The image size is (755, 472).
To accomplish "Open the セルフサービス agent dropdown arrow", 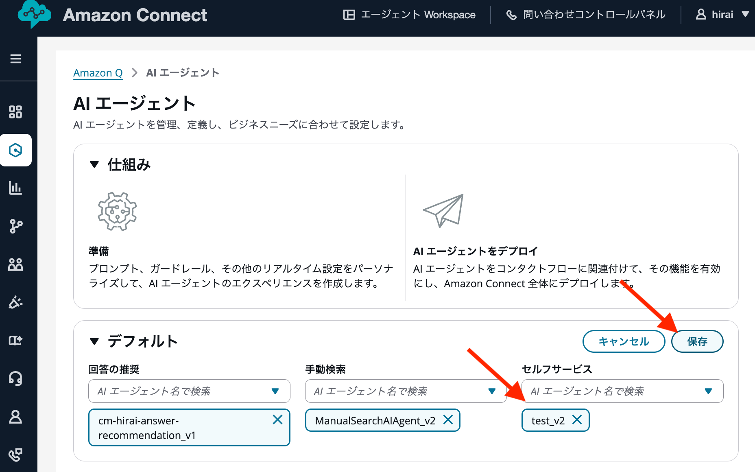I will (x=708, y=391).
